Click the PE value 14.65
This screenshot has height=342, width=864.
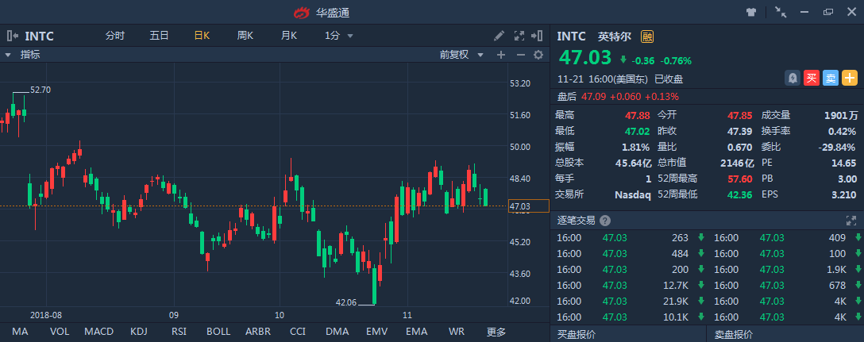(844, 163)
